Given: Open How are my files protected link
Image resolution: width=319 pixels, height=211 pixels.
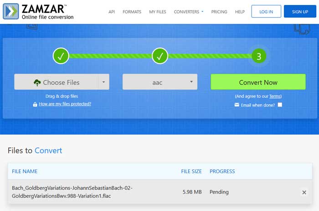Looking at the screenshot, I should 65,104.
